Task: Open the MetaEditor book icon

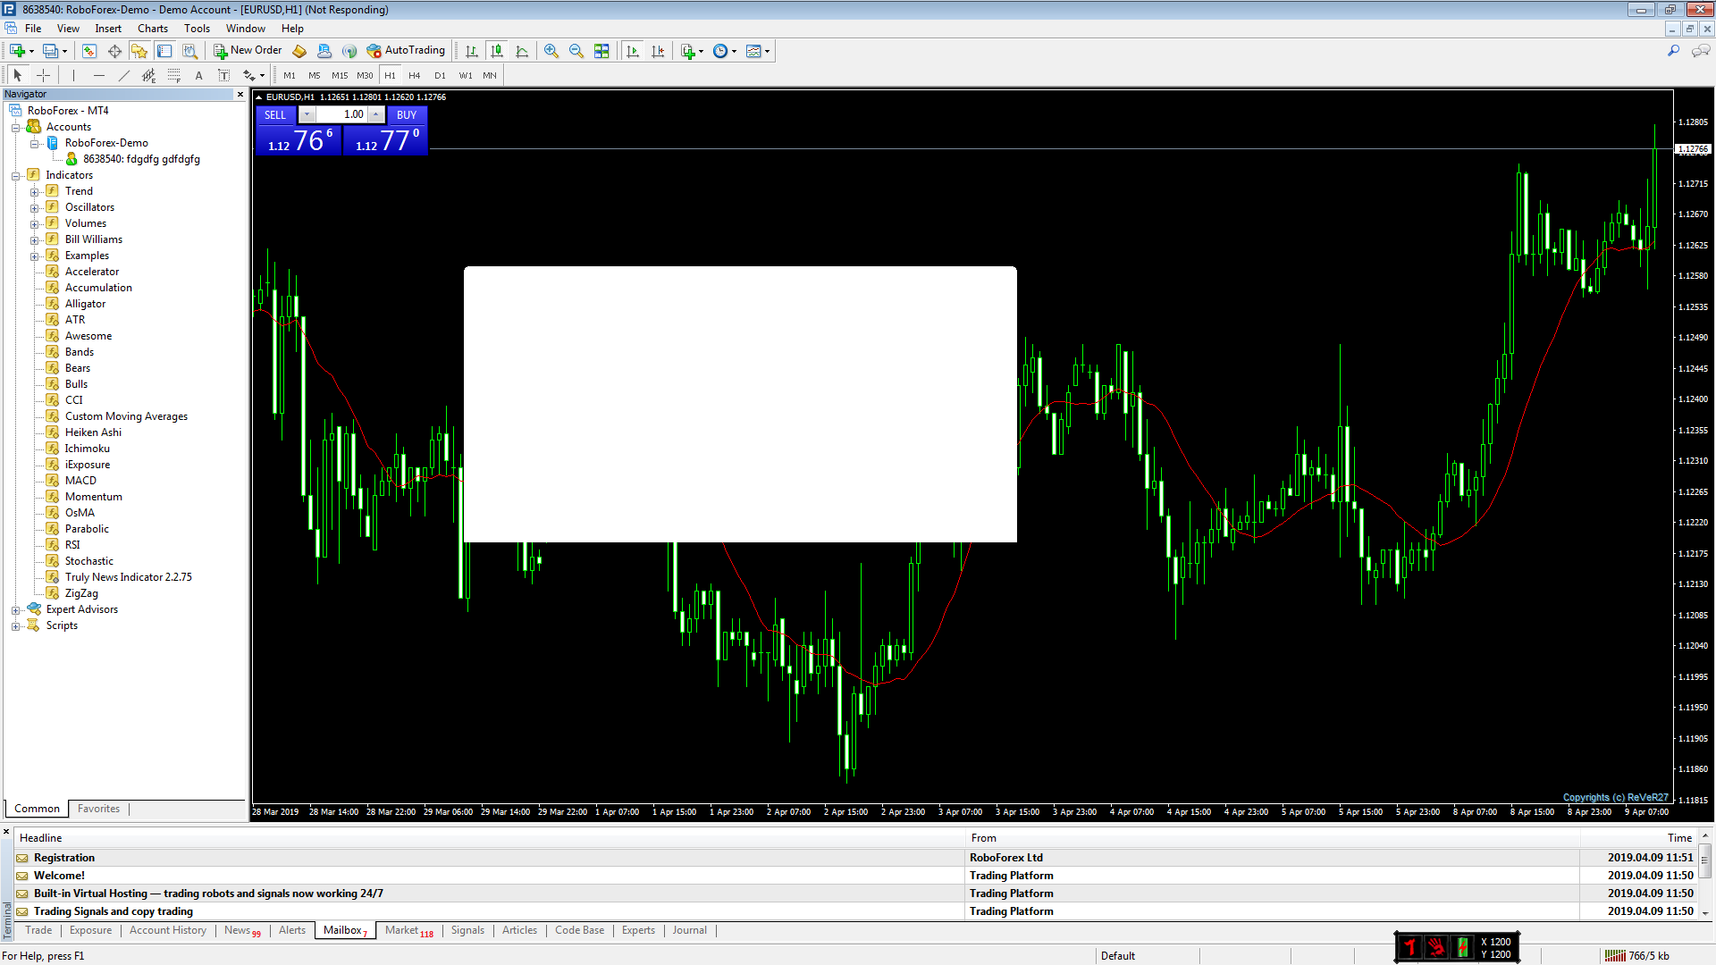Action: coord(300,51)
